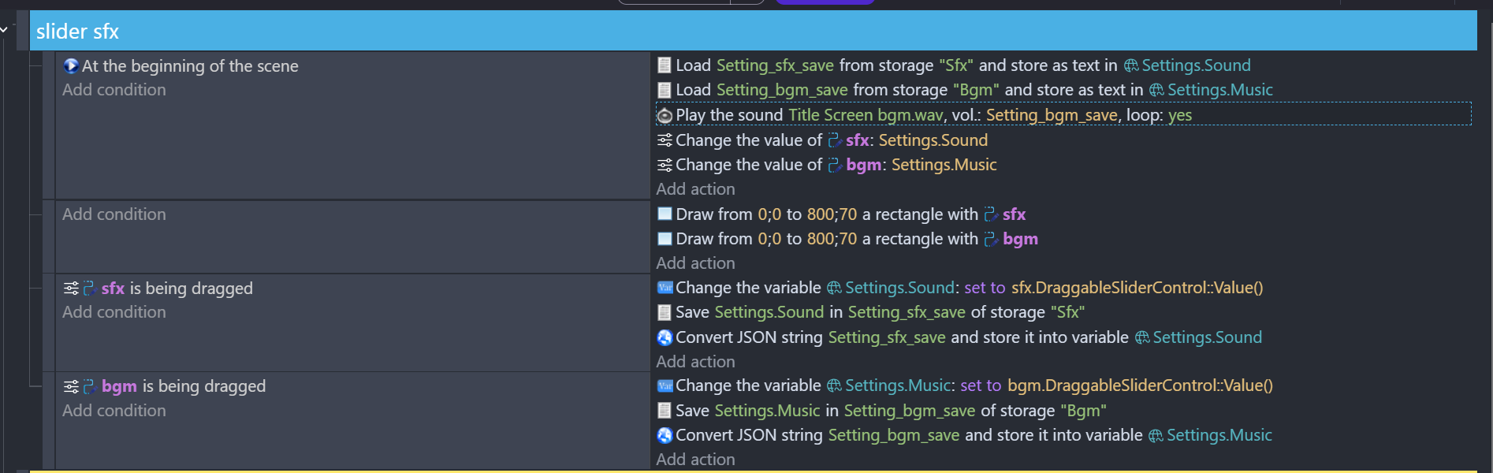Toggle the "loop: yes" parameter of Play the sound
Image resolution: width=1493 pixels, height=473 pixels.
coord(1179,115)
